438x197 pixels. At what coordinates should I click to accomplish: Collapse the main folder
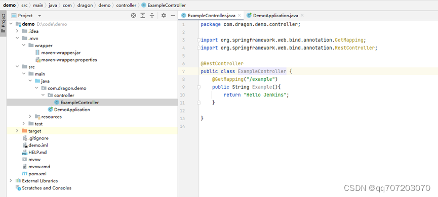click(x=24, y=74)
